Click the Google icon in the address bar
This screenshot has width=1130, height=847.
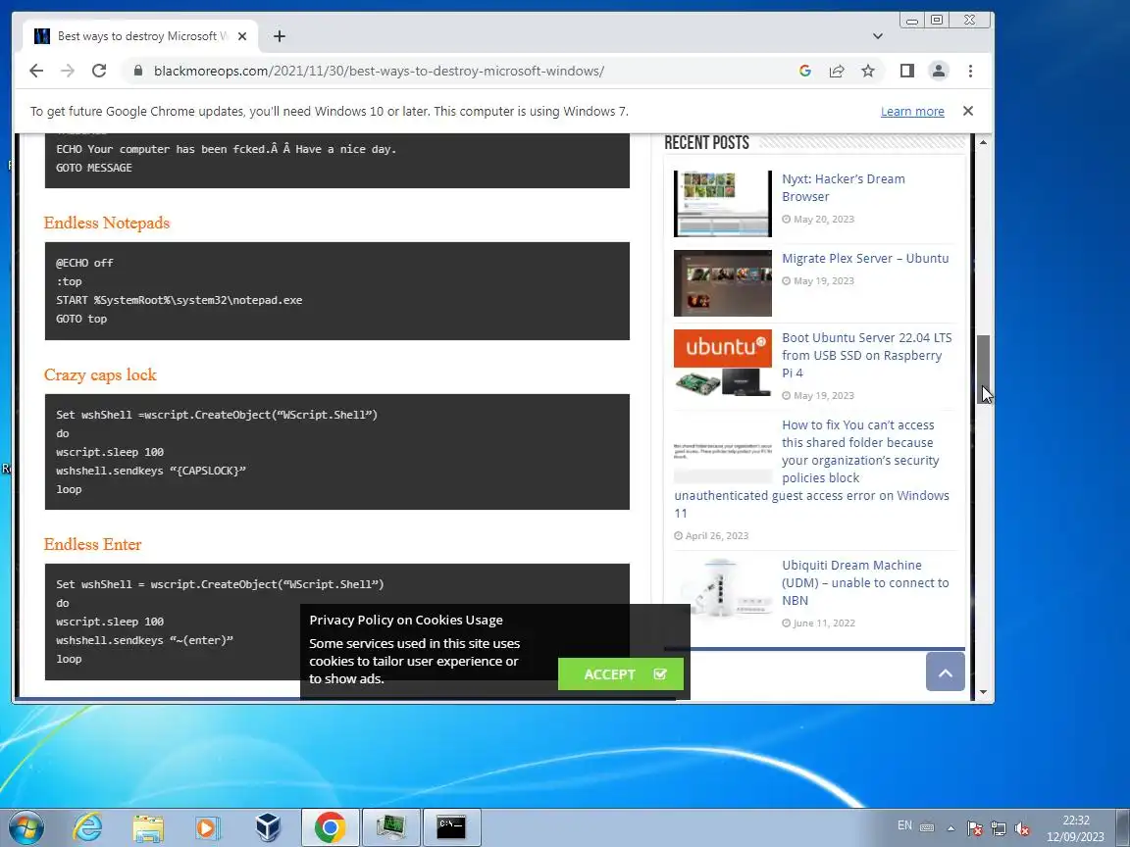click(x=805, y=71)
